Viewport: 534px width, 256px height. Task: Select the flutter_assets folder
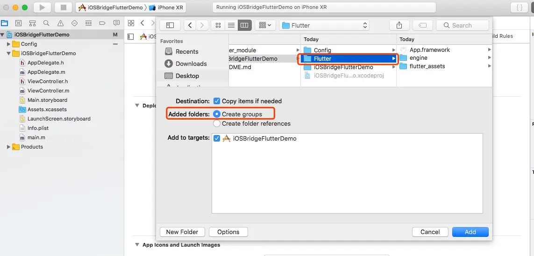[x=445, y=66]
